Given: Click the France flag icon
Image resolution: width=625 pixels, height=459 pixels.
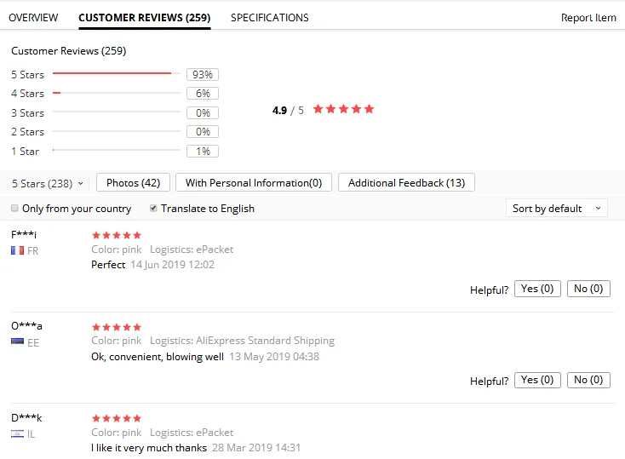Looking at the screenshot, I should tap(17, 250).
